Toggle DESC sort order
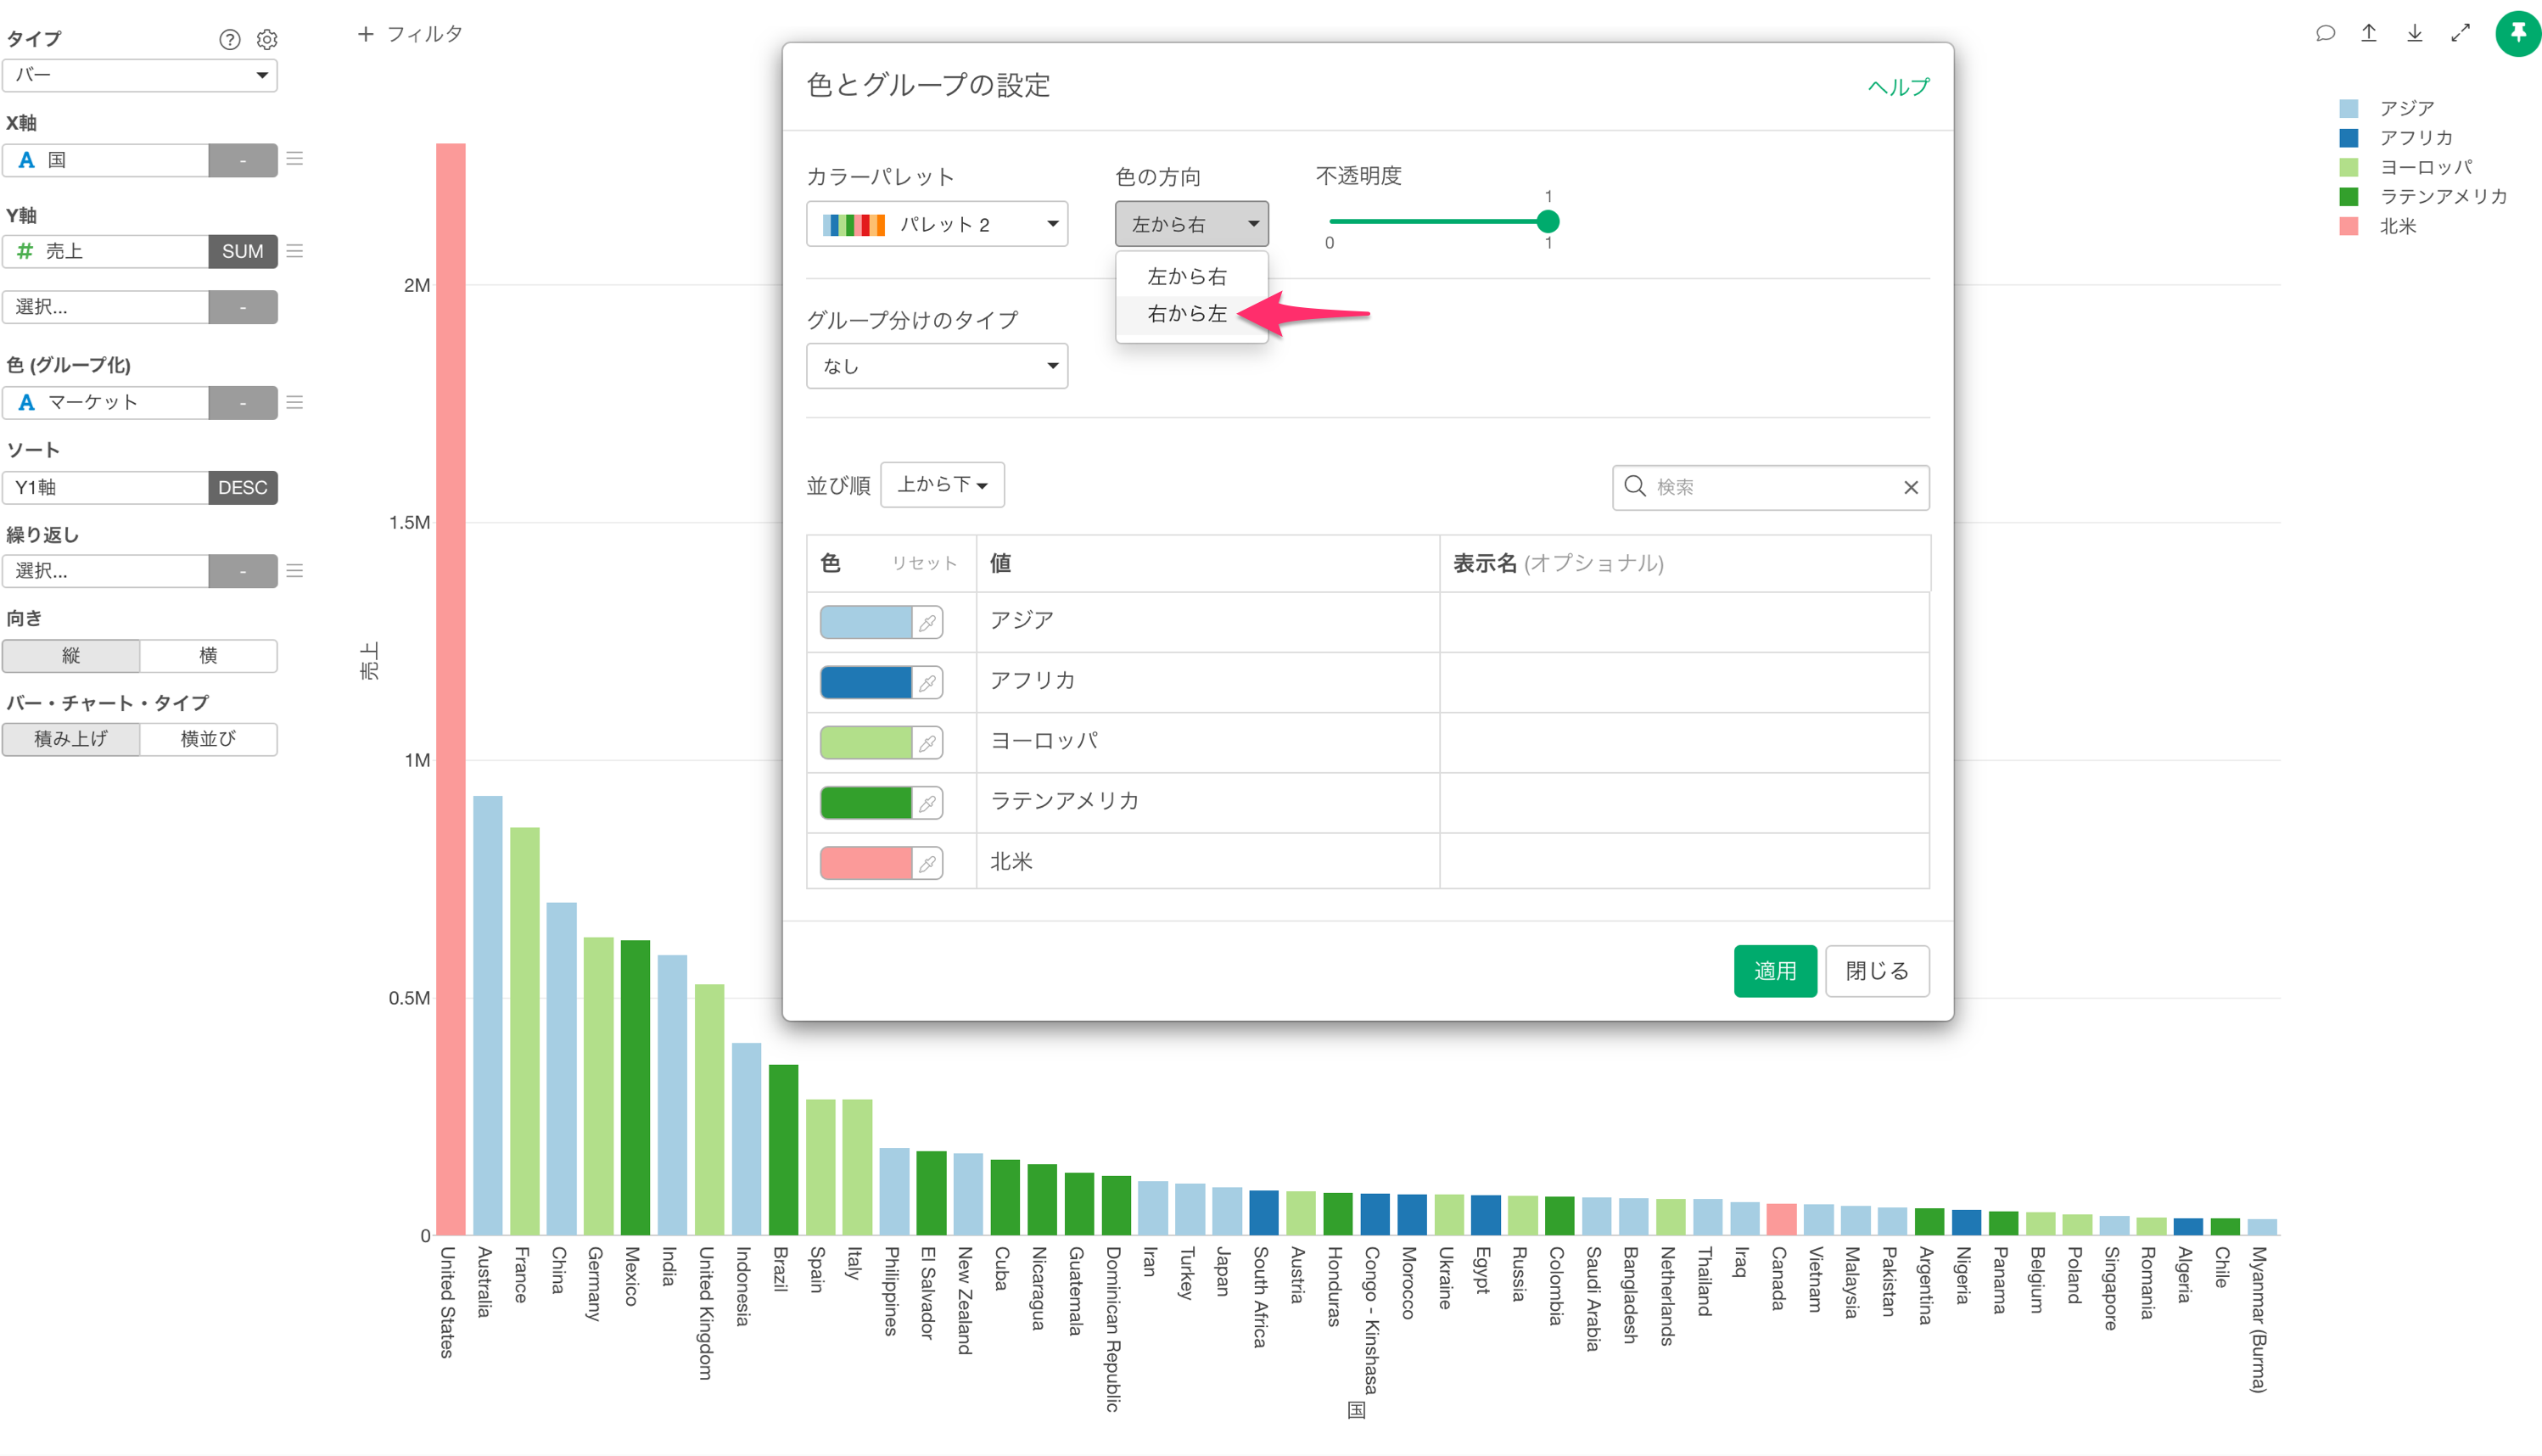This screenshot has width=2542, height=1456. tap(243, 488)
